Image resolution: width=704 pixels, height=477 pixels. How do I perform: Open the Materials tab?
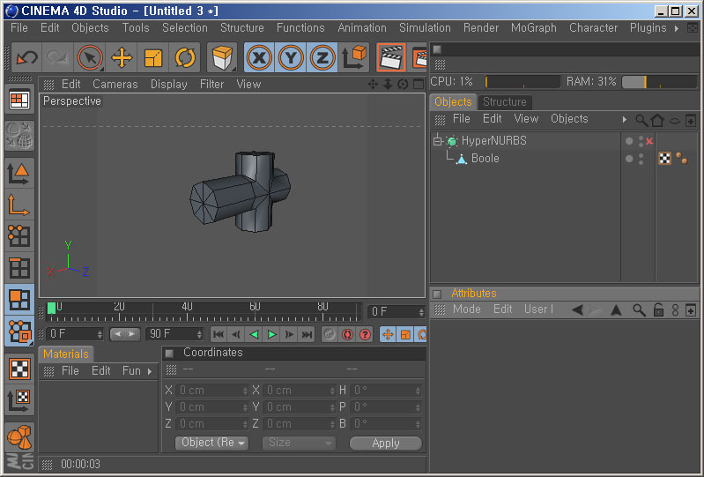pos(65,354)
